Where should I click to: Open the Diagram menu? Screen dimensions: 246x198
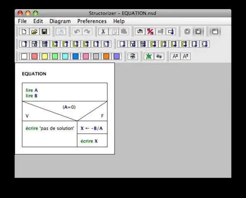[60, 21]
